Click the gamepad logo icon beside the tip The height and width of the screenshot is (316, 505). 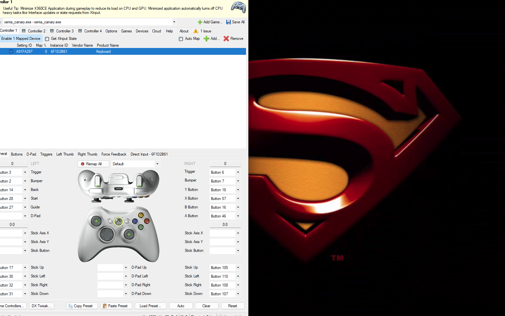pyautogui.click(x=238, y=7)
